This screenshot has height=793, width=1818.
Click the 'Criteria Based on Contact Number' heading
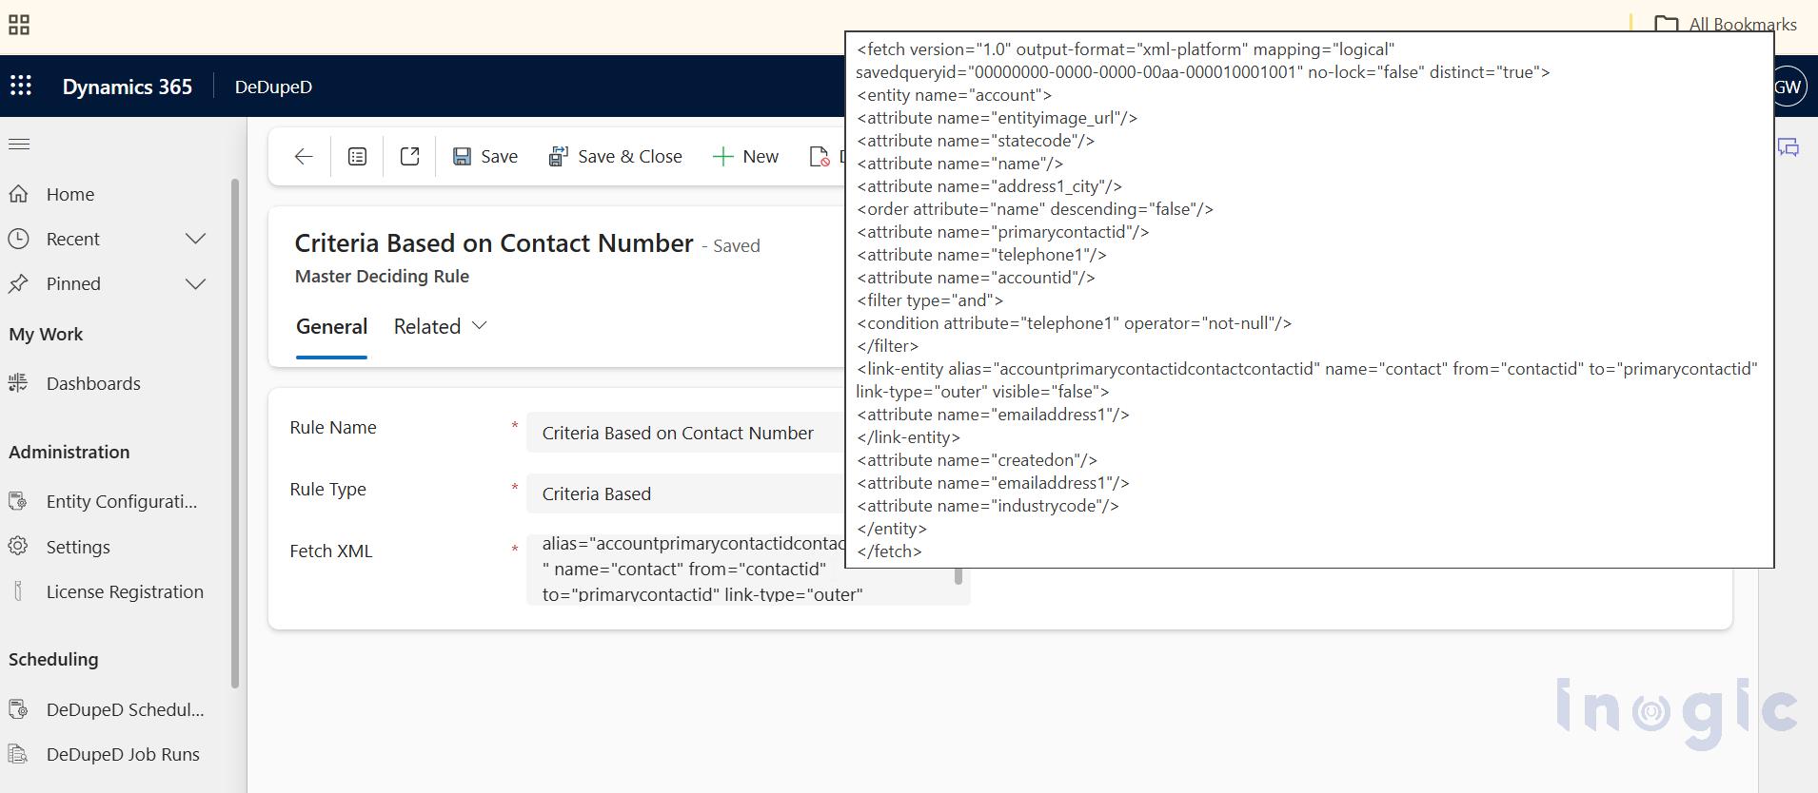(x=494, y=243)
